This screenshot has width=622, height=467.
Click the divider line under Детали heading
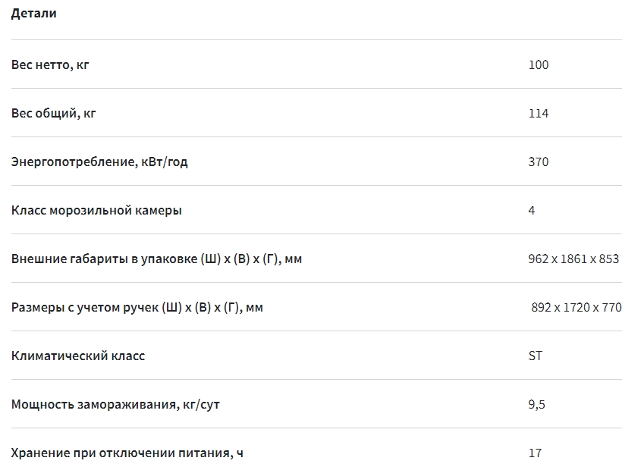311,39
